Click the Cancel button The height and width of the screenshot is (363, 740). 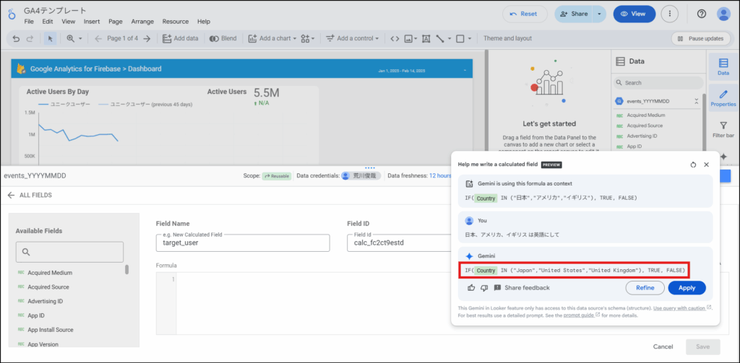(x=663, y=346)
